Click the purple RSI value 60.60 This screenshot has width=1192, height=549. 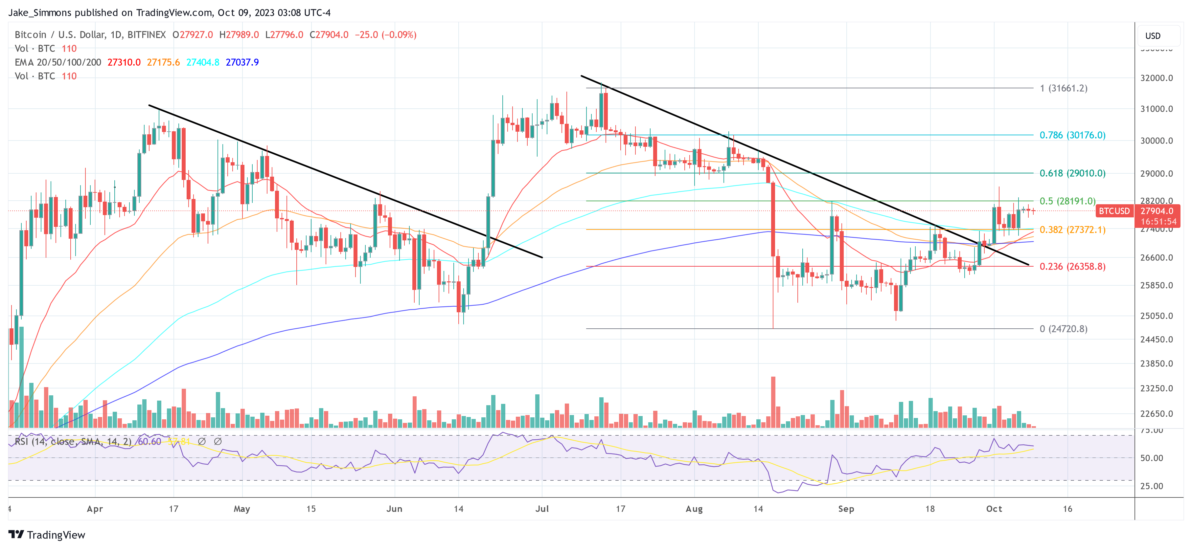pyautogui.click(x=149, y=442)
